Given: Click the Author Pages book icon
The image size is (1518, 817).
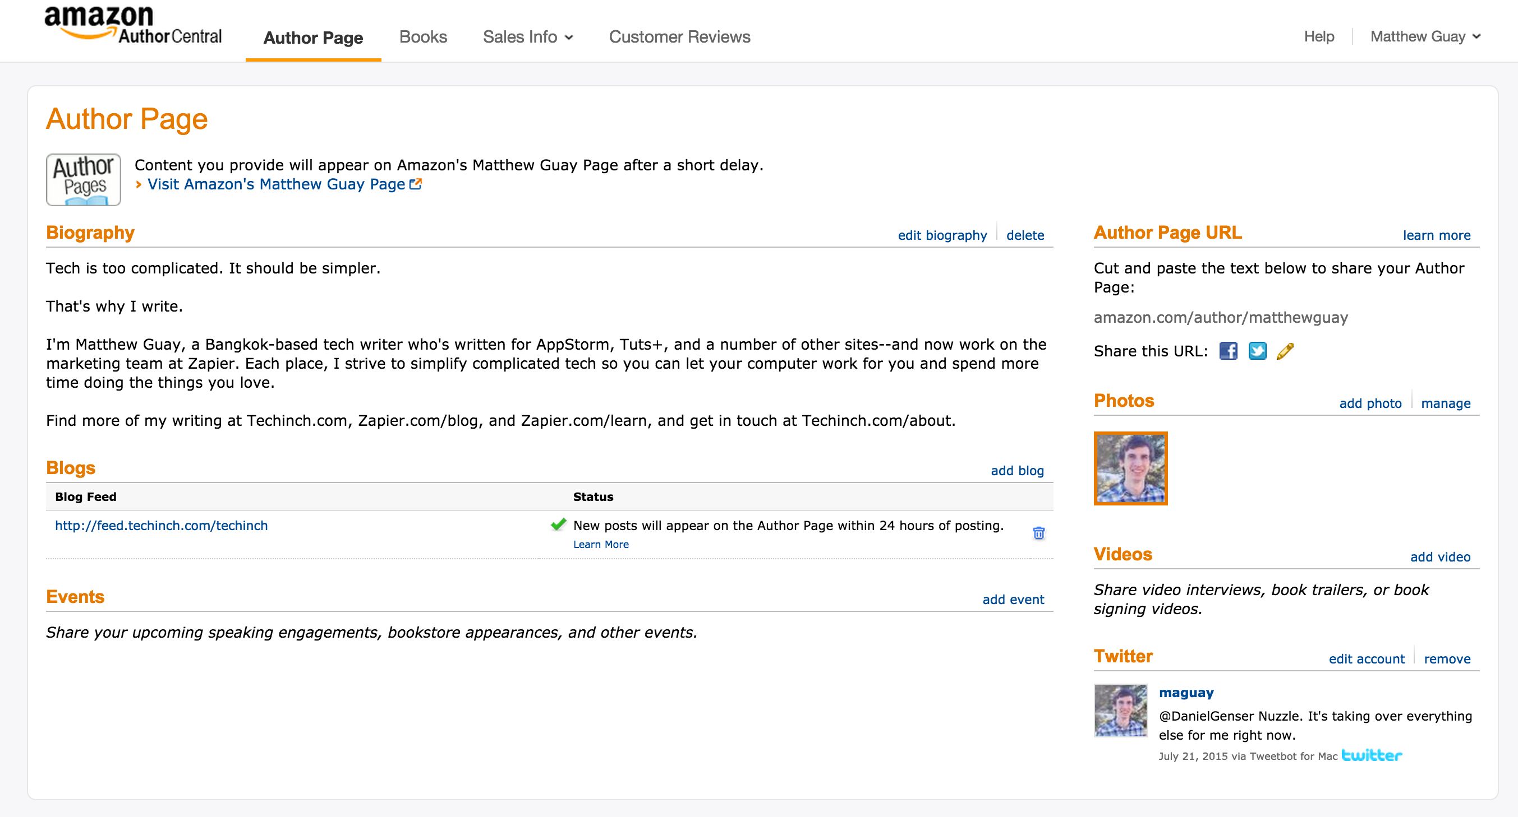Looking at the screenshot, I should click(84, 180).
